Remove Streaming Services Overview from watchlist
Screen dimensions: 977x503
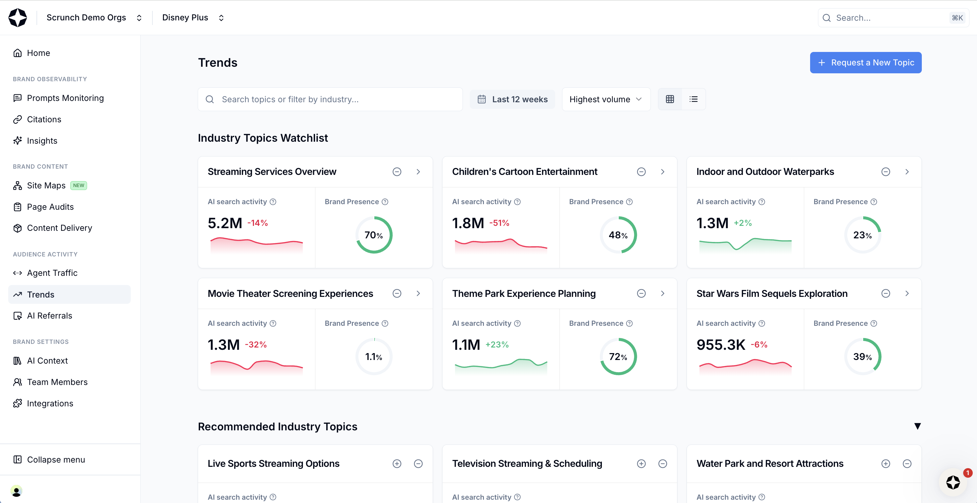pos(397,172)
